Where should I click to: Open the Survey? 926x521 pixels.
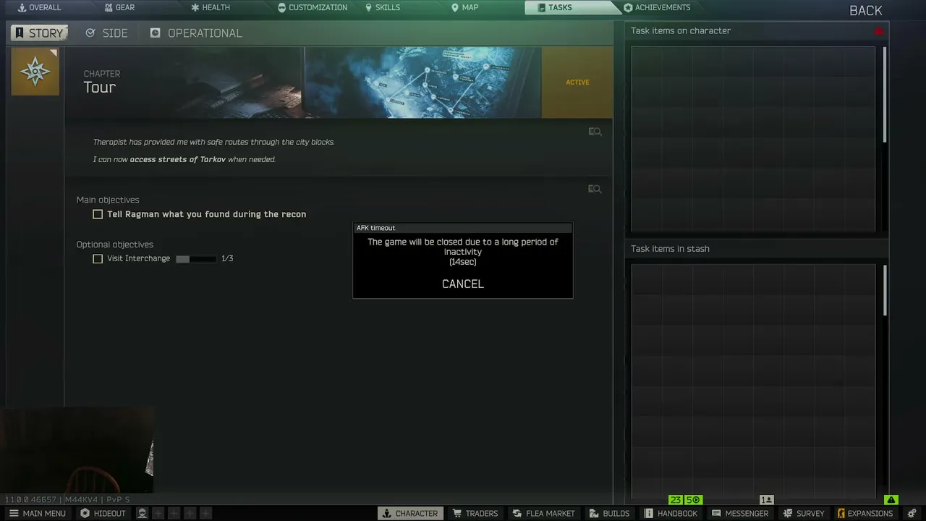pos(803,513)
